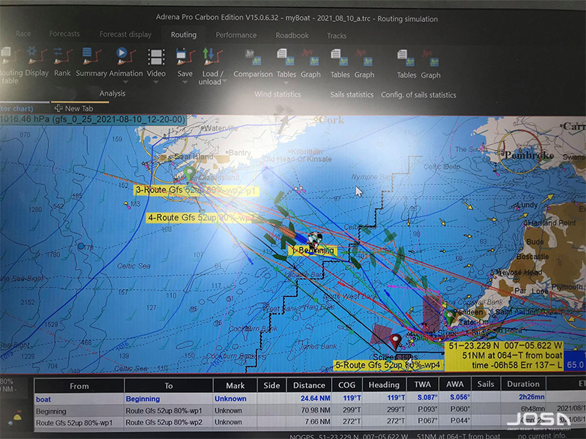
Task: Open Sails statistics Graph
Action: pyautogui.click(x=364, y=58)
